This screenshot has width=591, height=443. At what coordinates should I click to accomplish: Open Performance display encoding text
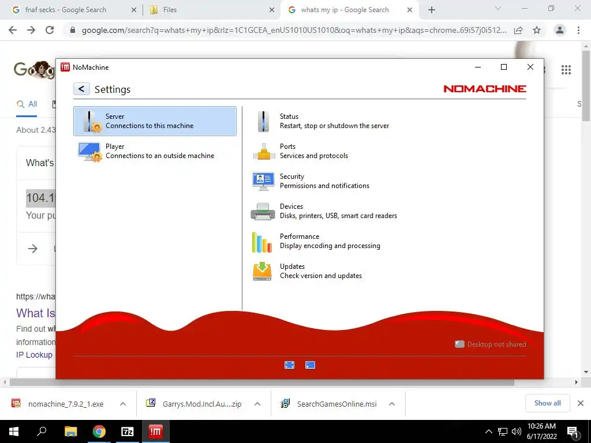330,241
